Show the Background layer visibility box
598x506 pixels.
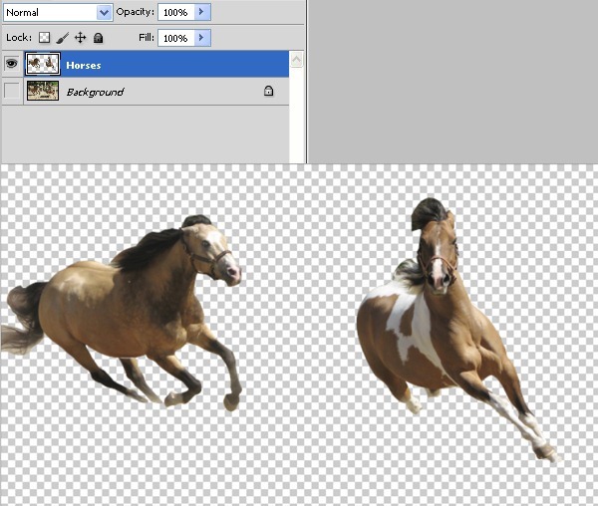tap(12, 91)
